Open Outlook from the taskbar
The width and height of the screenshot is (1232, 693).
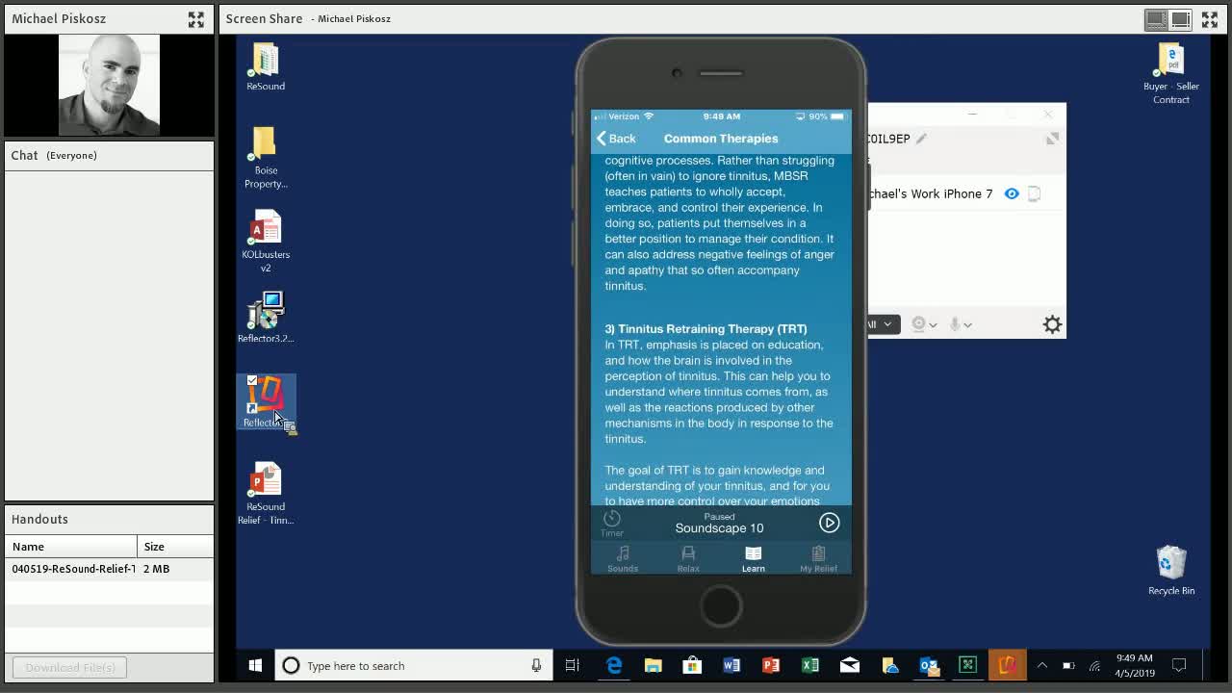tap(929, 665)
